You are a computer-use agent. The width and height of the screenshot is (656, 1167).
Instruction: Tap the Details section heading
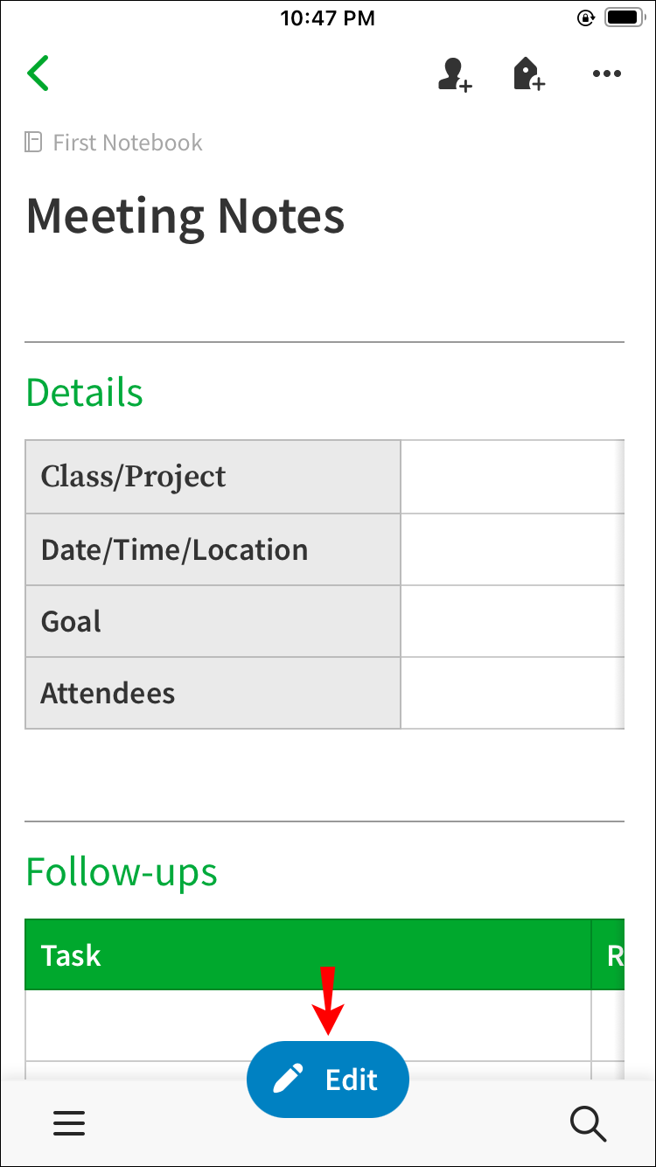pyautogui.click(x=84, y=393)
